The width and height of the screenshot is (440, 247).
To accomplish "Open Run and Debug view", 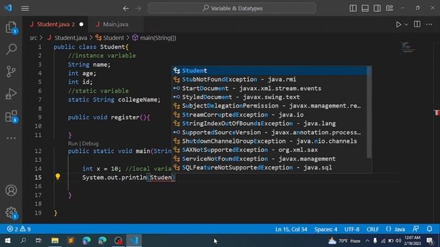I will click(11, 94).
